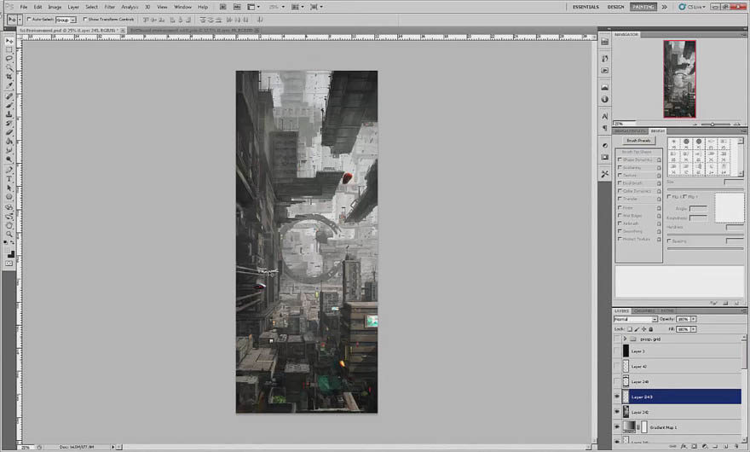Select the Quick Selection wand tool
This screenshot has width=750, height=452.
point(9,68)
